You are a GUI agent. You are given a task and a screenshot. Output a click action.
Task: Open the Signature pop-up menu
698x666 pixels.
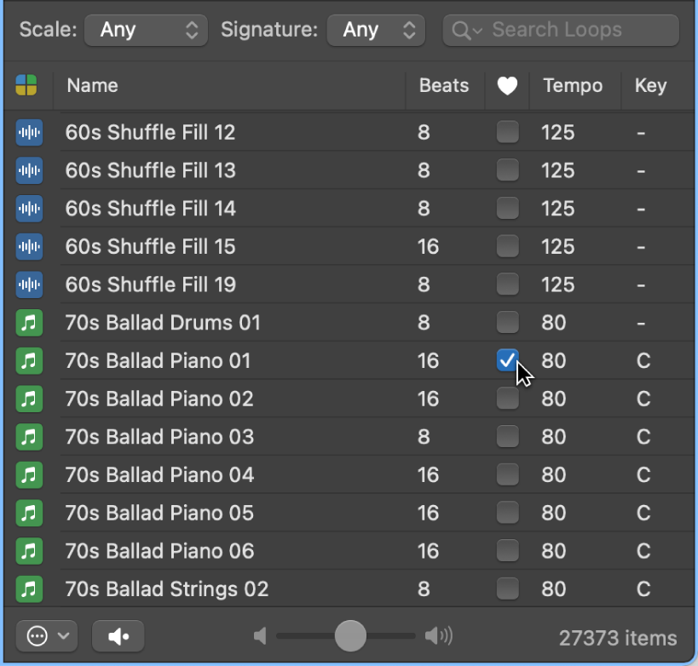coord(376,31)
